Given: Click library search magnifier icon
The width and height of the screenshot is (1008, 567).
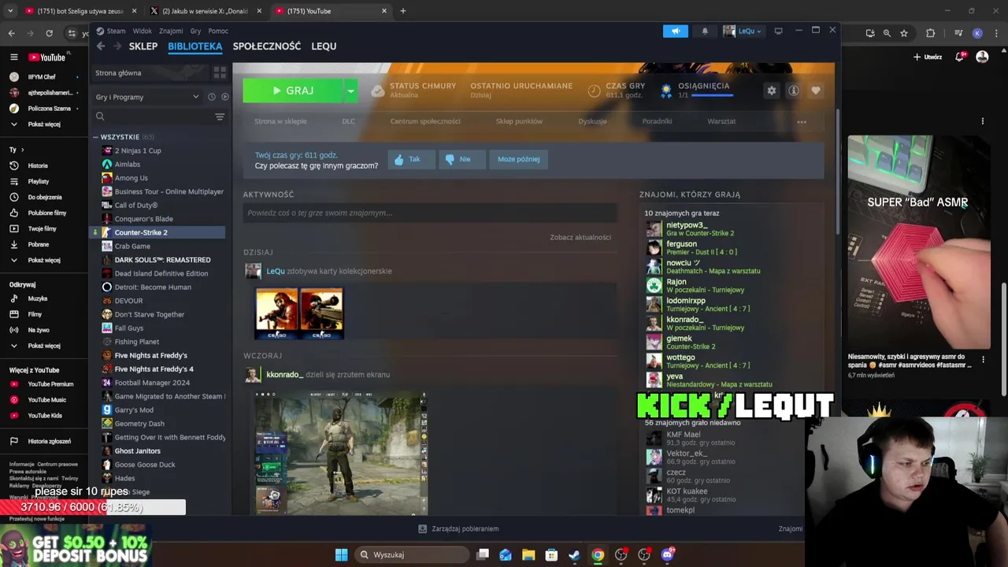Looking at the screenshot, I should pos(100,117).
